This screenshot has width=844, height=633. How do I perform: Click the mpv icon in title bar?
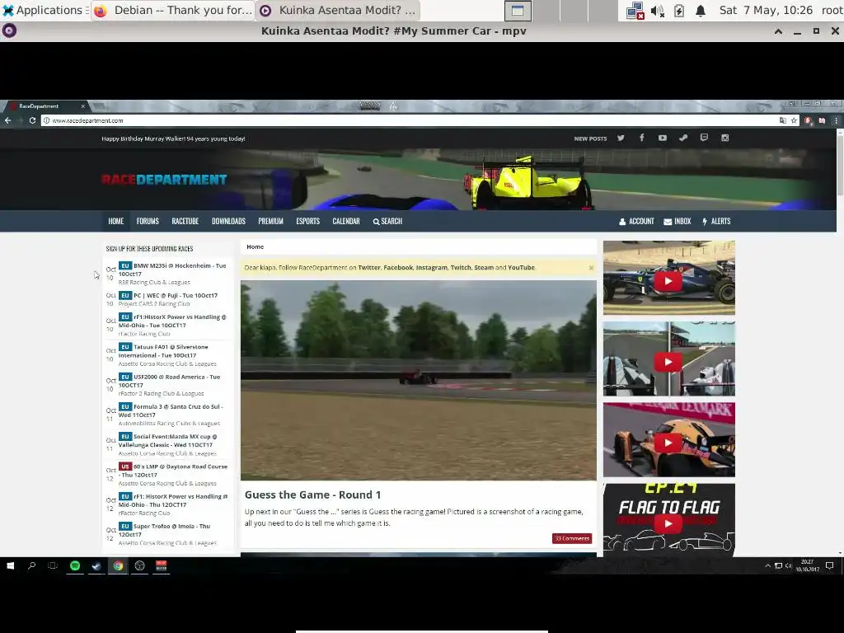coord(9,30)
